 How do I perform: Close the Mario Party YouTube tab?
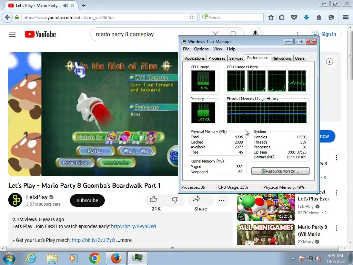pyautogui.click(x=72, y=6)
